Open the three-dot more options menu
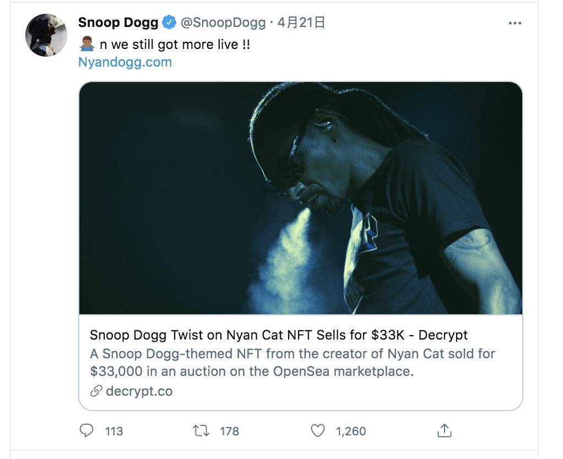The height and width of the screenshot is (459, 563). coord(515,23)
